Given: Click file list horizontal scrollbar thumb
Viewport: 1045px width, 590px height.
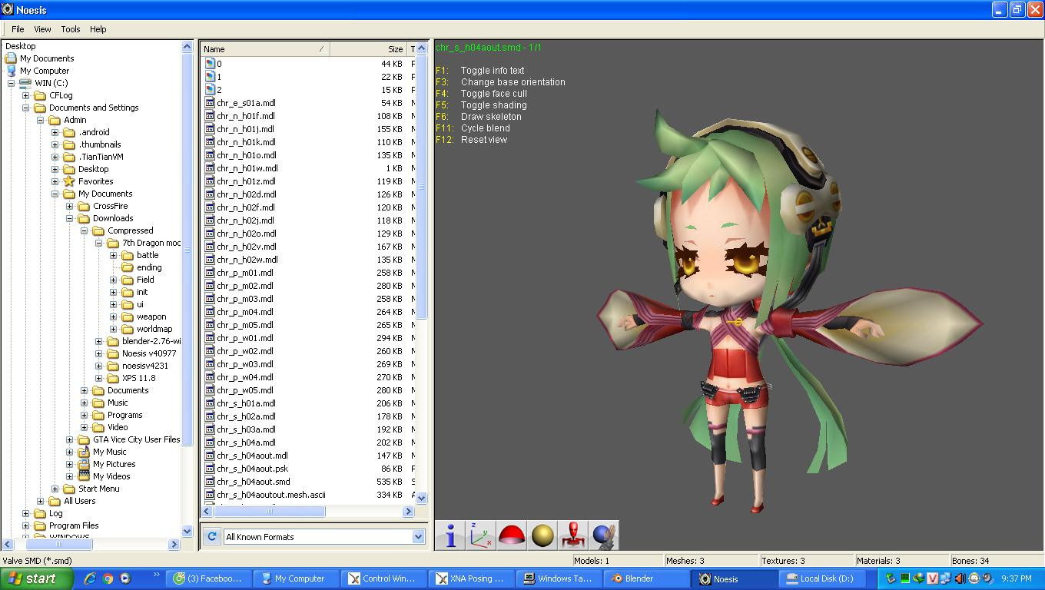Looking at the screenshot, I should click(270, 511).
